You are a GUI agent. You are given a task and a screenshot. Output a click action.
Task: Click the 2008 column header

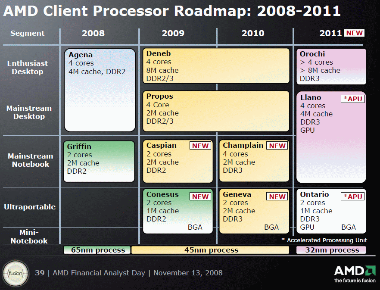[93, 33]
